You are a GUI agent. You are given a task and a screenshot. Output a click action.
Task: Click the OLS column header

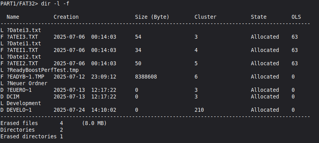tap(296, 17)
